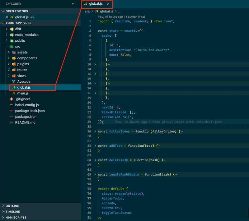The image size is (249, 221).
Task: Expand the assets folder chevron
Action: coord(9,52)
